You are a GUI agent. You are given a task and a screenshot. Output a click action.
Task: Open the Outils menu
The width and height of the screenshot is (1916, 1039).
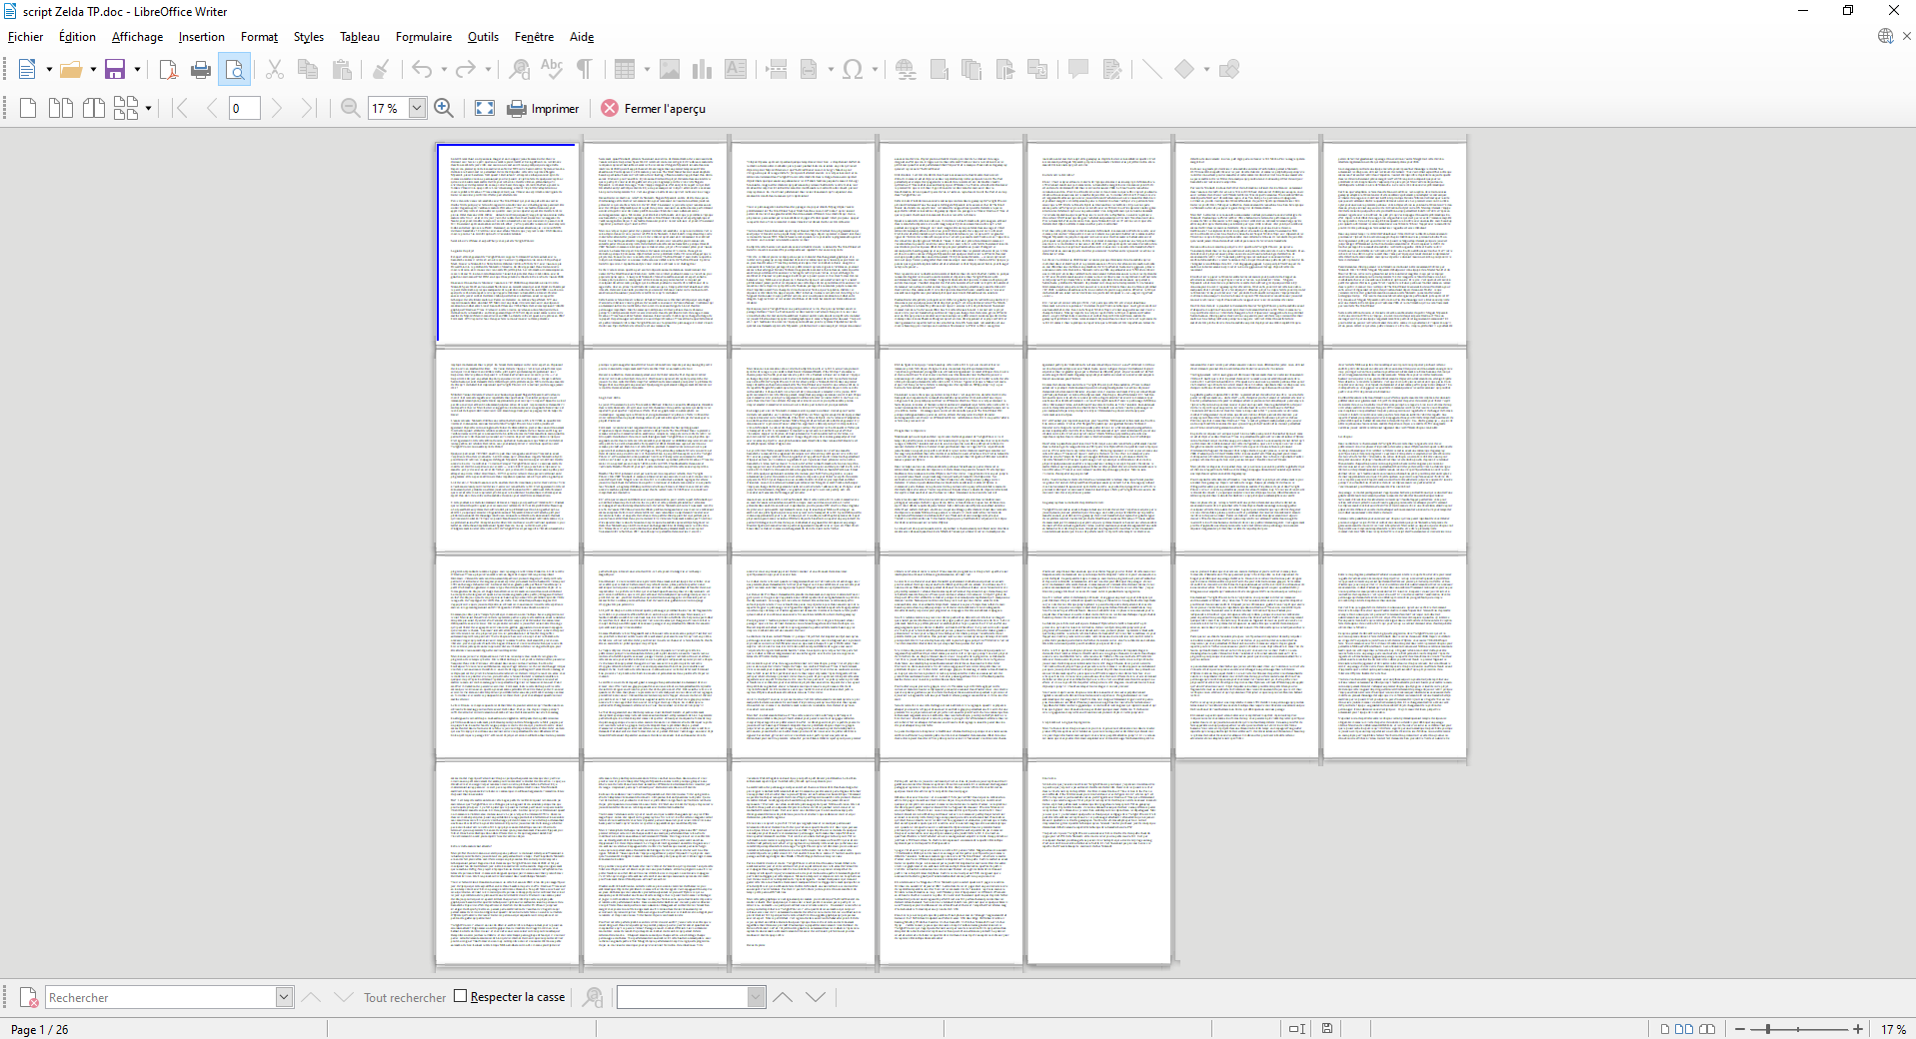[x=483, y=37]
